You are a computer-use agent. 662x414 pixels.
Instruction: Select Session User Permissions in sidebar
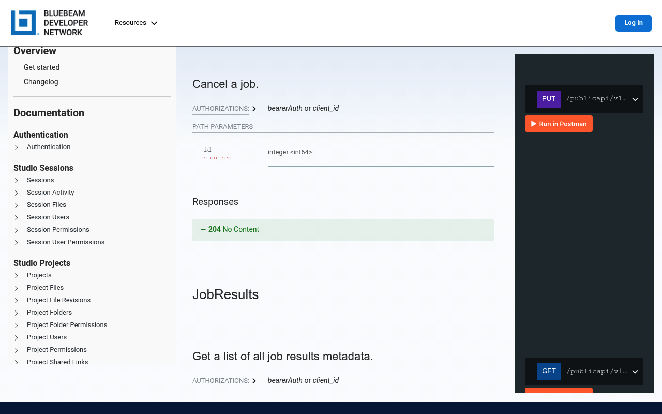pyautogui.click(x=66, y=242)
